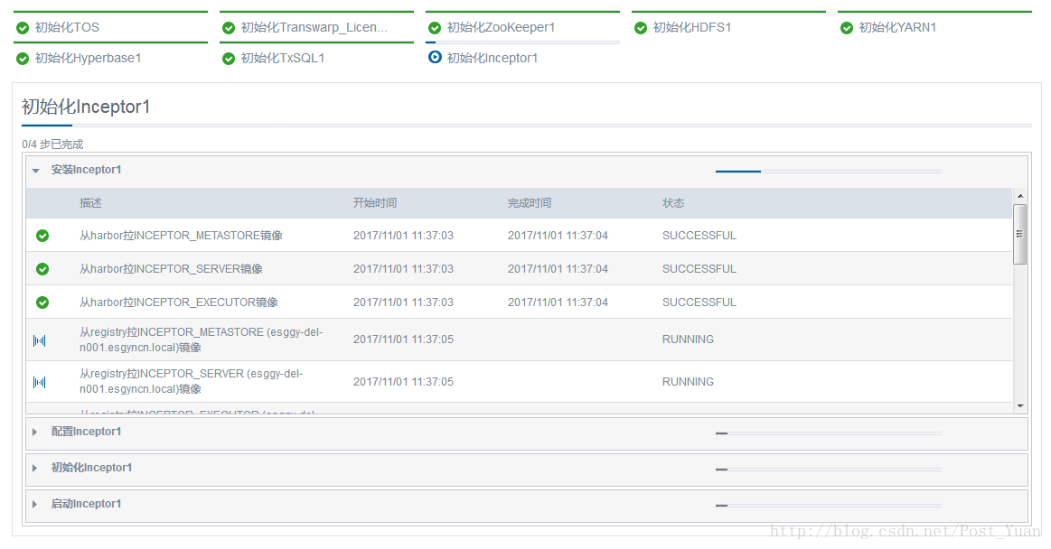Click the 0/4 步已完成 progress label
1051x549 pixels.
click(52, 144)
